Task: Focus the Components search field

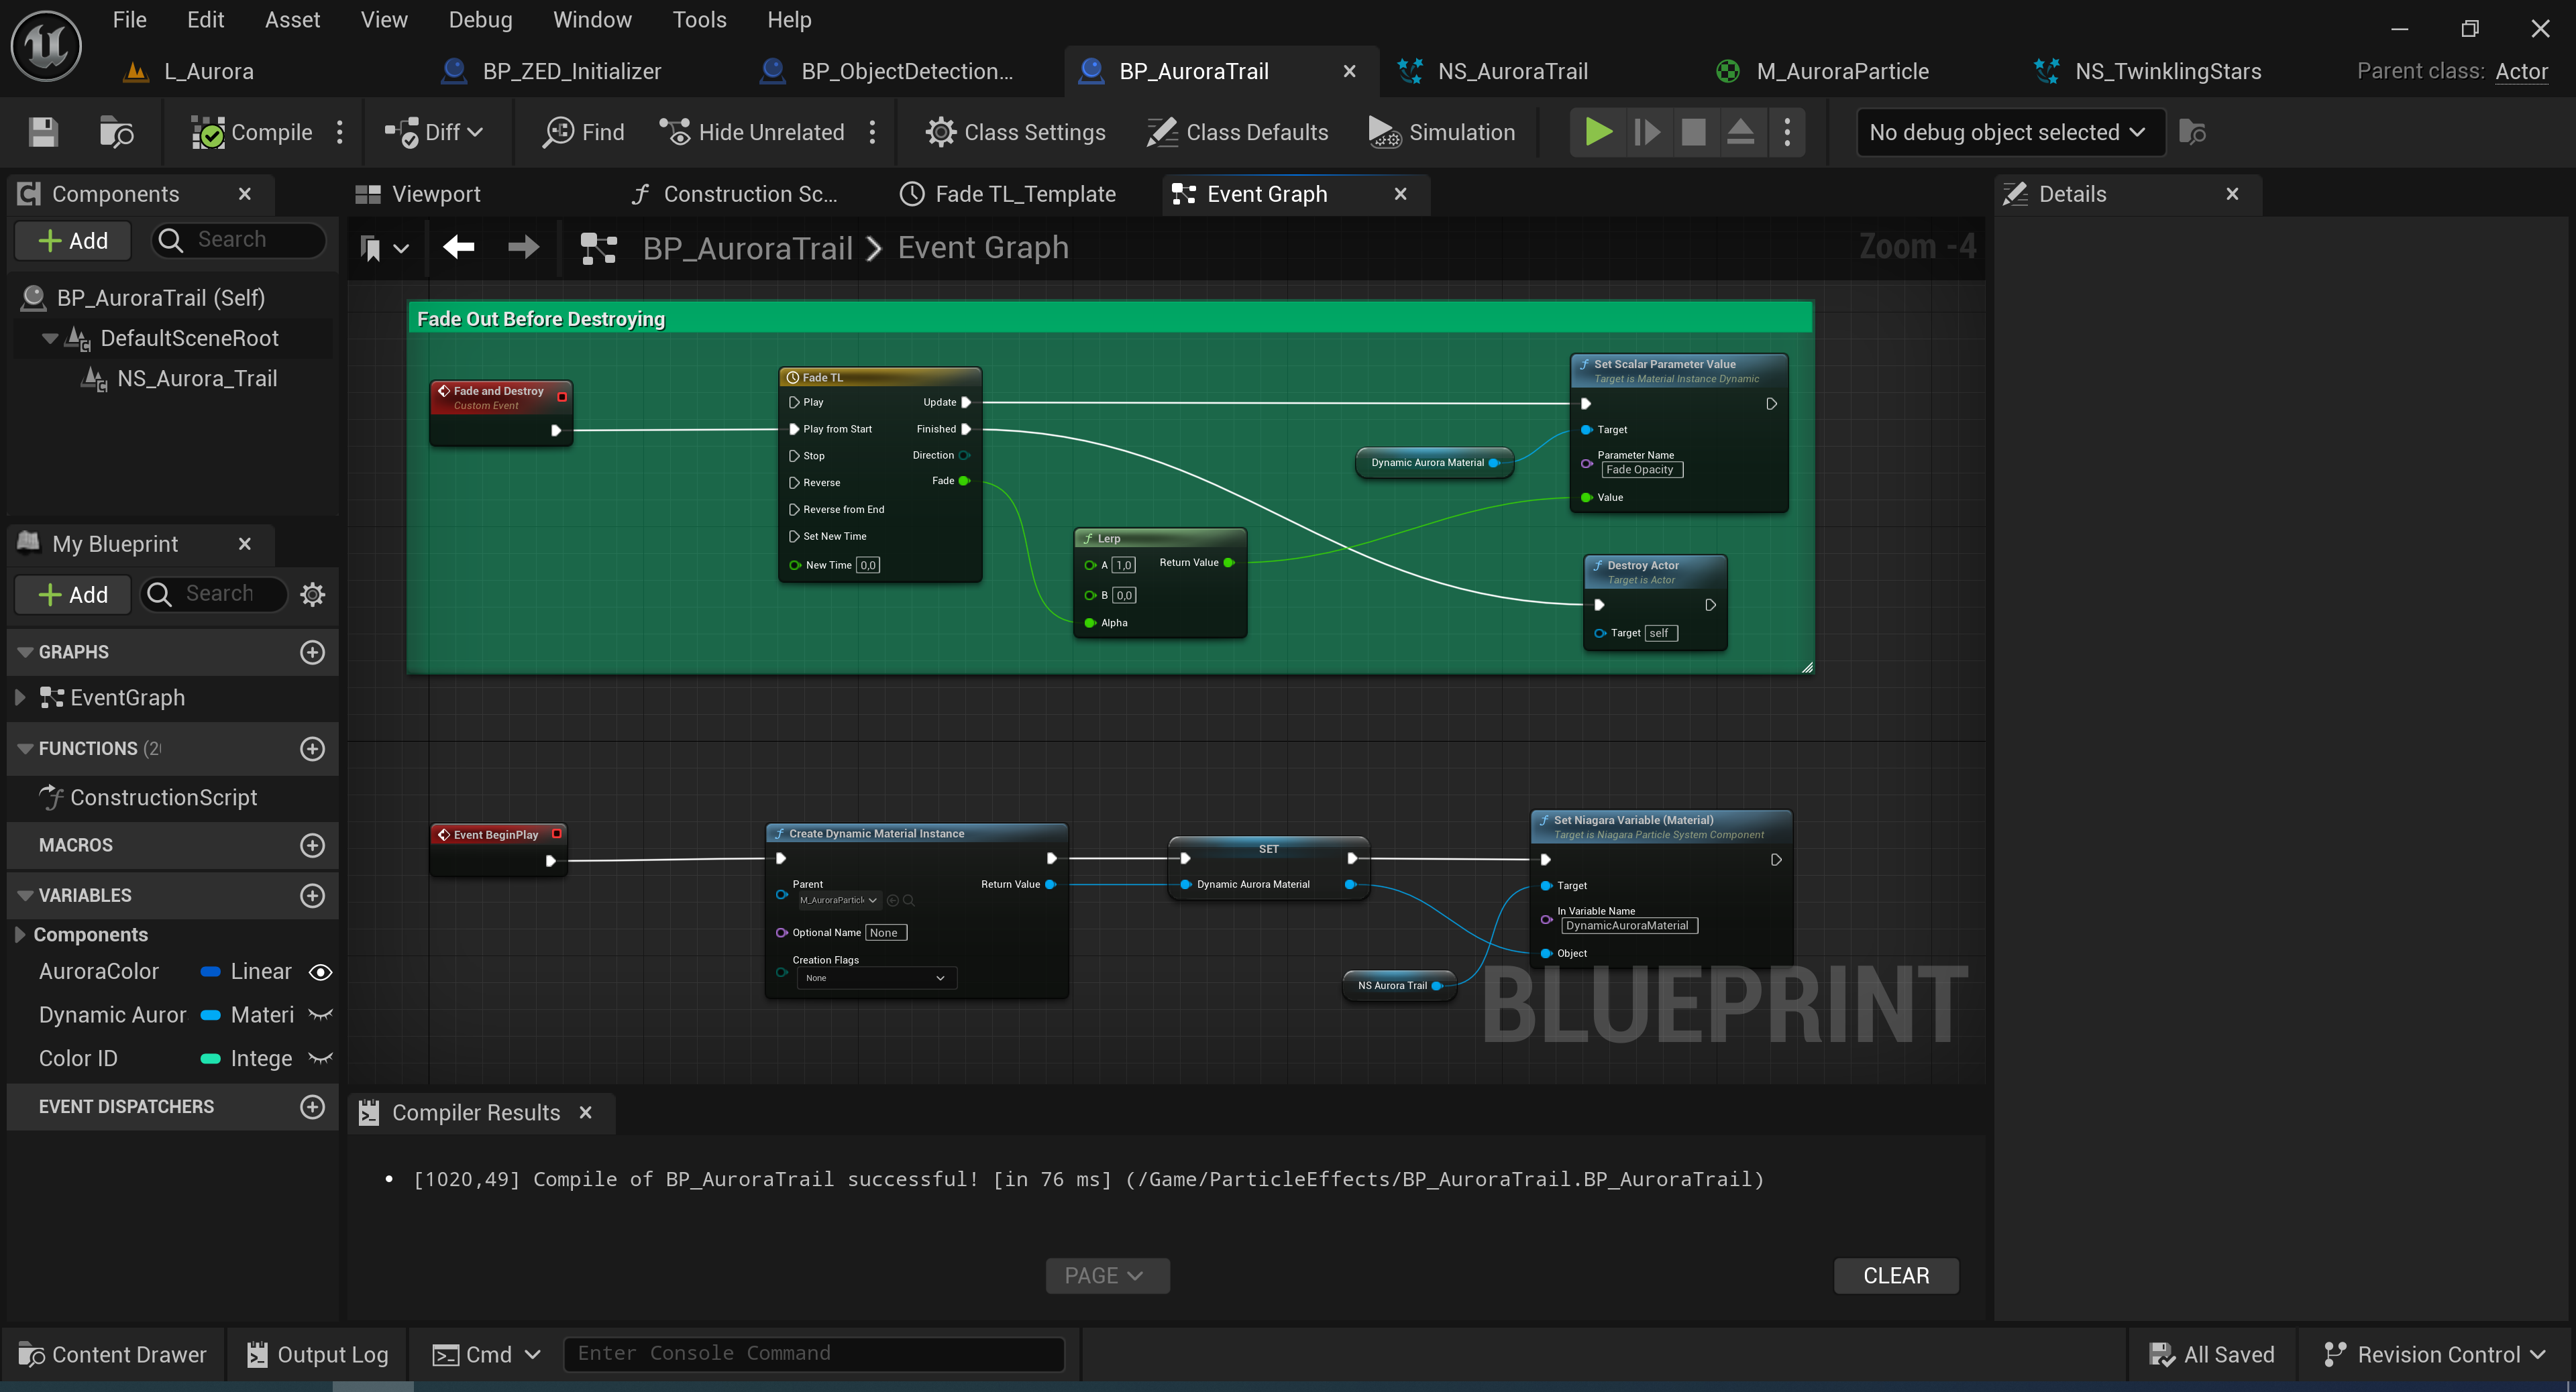Action: point(239,240)
